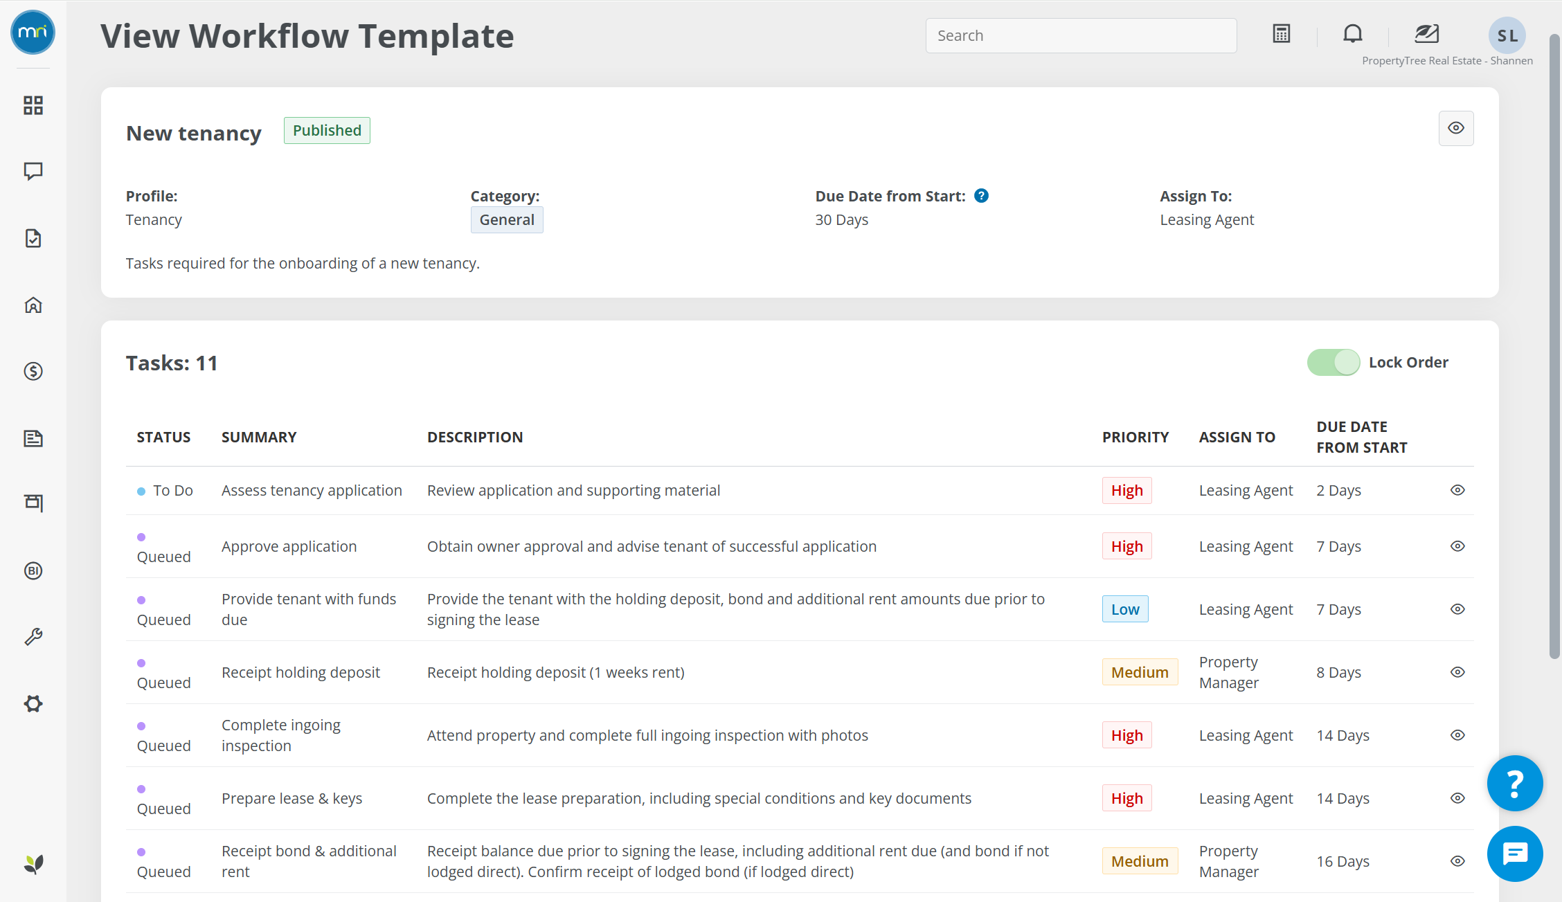Image resolution: width=1562 pixels, height=902 pixels.
Task: Open the tasks document-check sidebar icon
Action: tap(33, 238)
